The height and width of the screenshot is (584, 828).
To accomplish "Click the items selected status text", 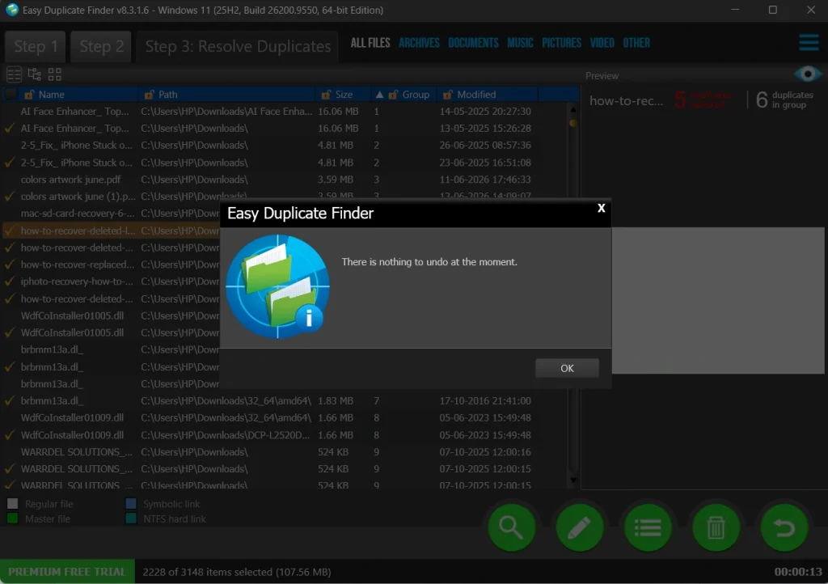I will (x=237, y=572).
